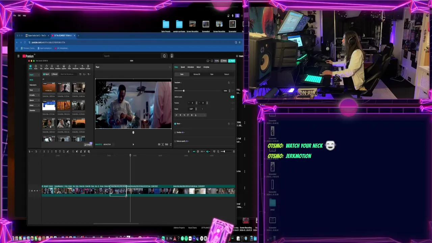Screen dimensions: 432x243
Task: Click the timeline record voiceover microphone
Action: click(189, 152)
